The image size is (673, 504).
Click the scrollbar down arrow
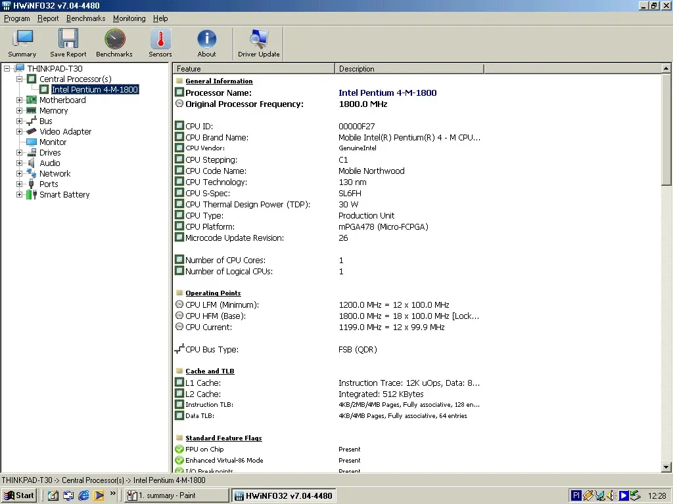pos(666,467)
